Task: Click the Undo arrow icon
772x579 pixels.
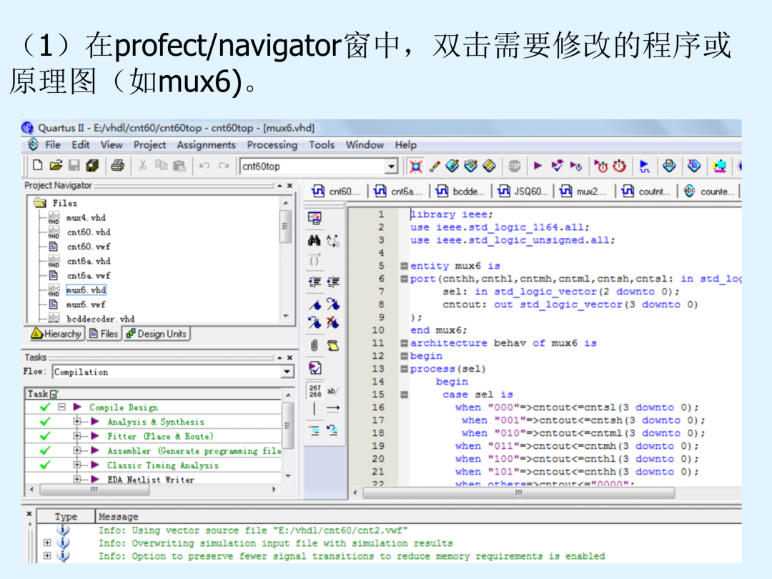Action: coord(204,165)
